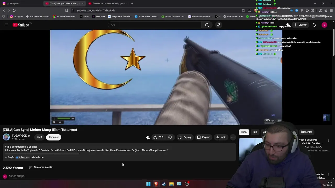Open File Explorer from the taskbar

tap(171, 184)
